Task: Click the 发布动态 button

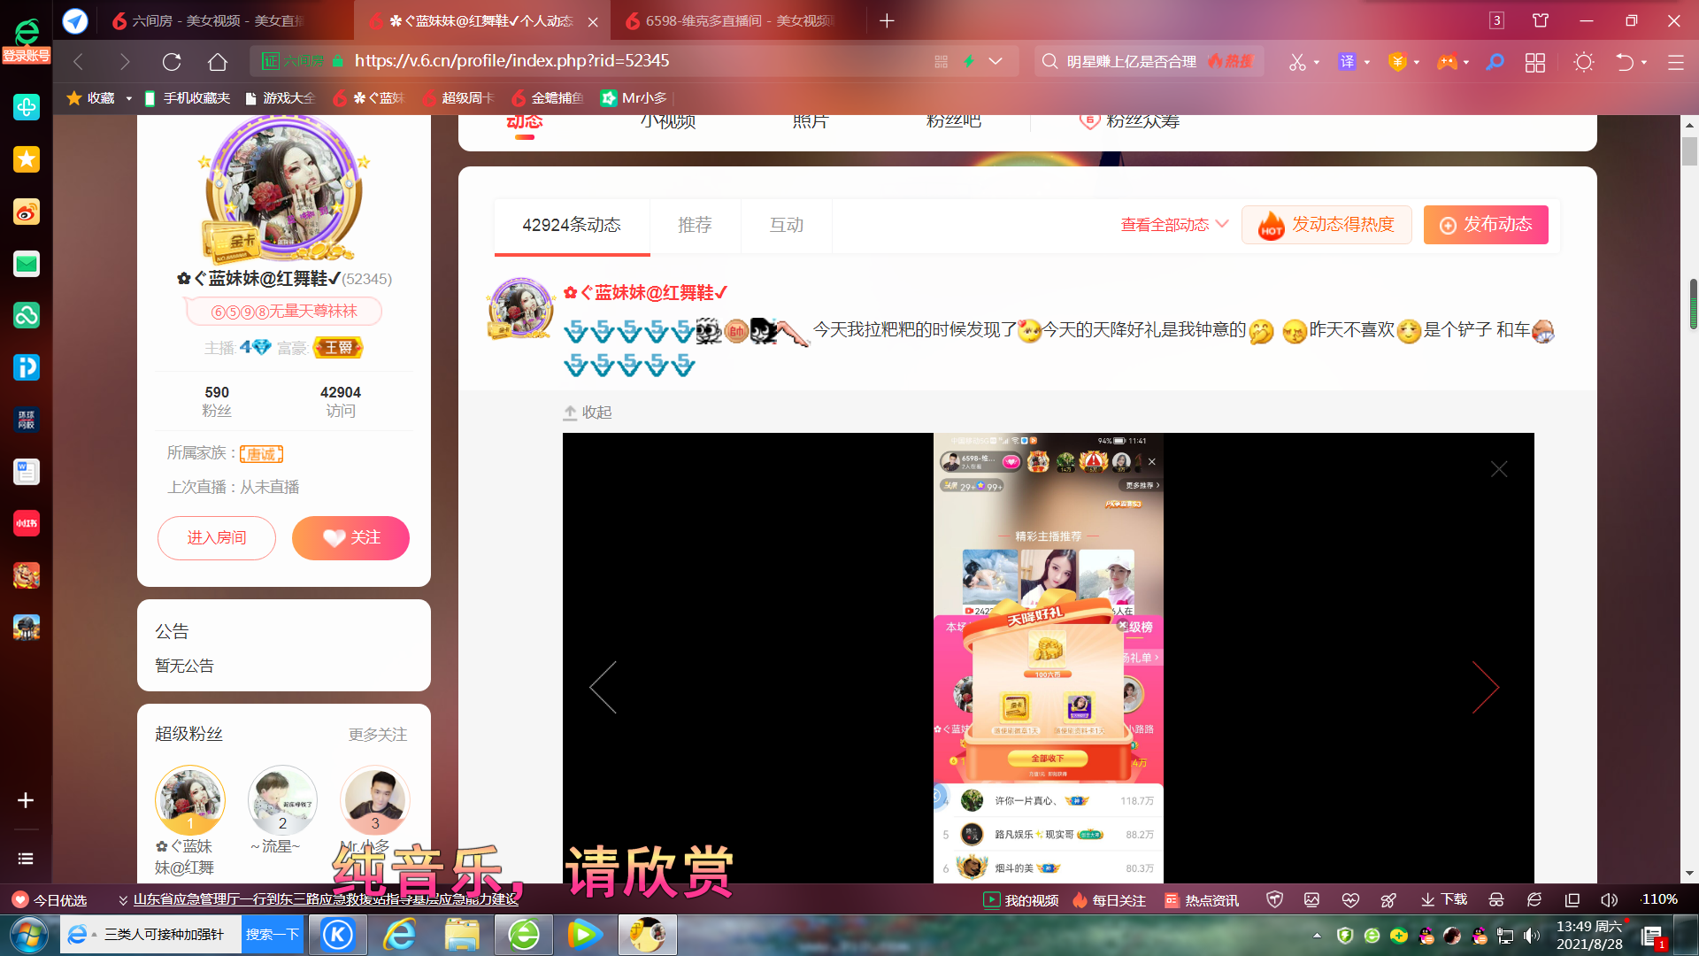Action: coord(1486,225)
